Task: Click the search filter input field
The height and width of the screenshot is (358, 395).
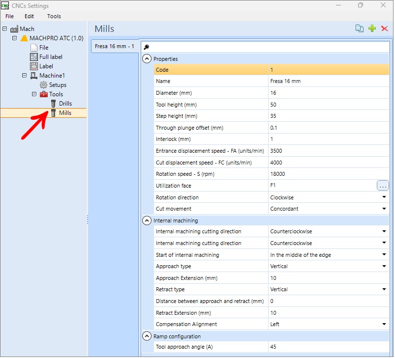Action: click(x=265, y=47)
